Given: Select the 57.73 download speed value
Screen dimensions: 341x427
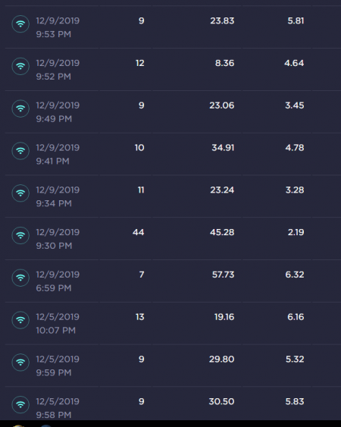Looking at the screenshot, I should [x=223, y=275].
